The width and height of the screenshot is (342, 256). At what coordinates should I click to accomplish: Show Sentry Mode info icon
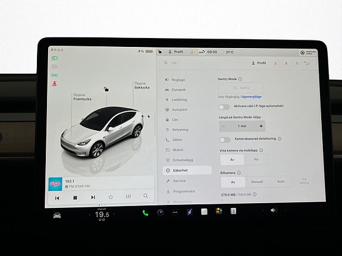point(240,79)
